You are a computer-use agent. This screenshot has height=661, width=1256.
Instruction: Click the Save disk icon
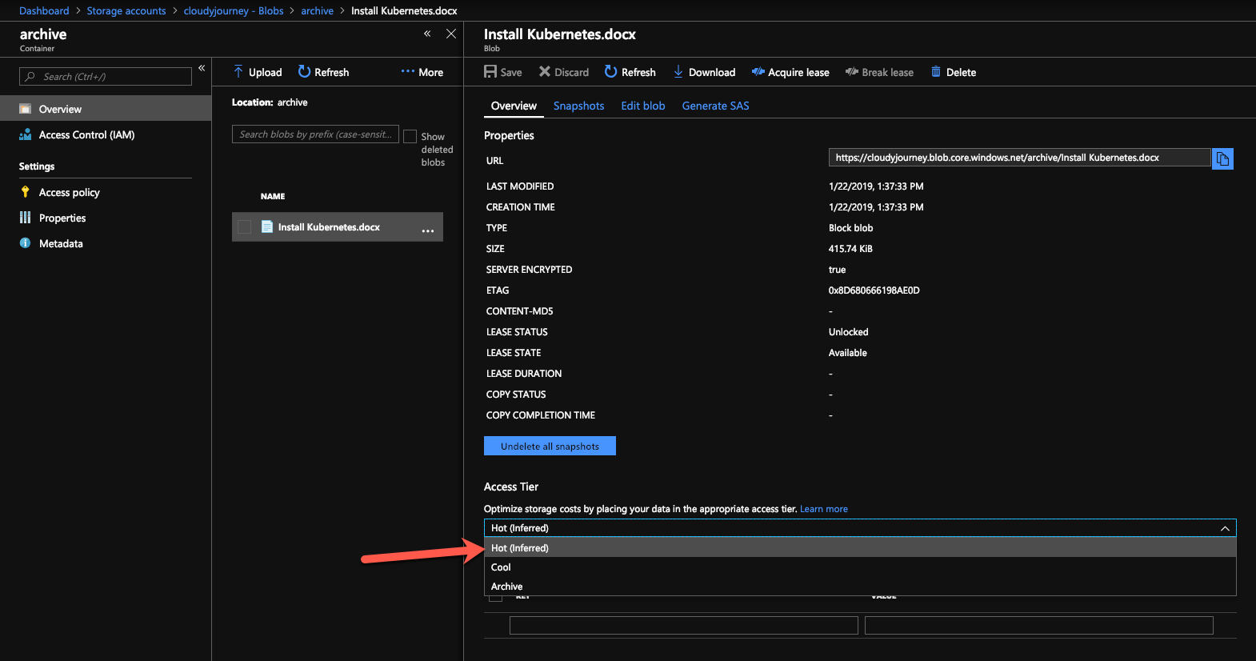tap(490, 72)
